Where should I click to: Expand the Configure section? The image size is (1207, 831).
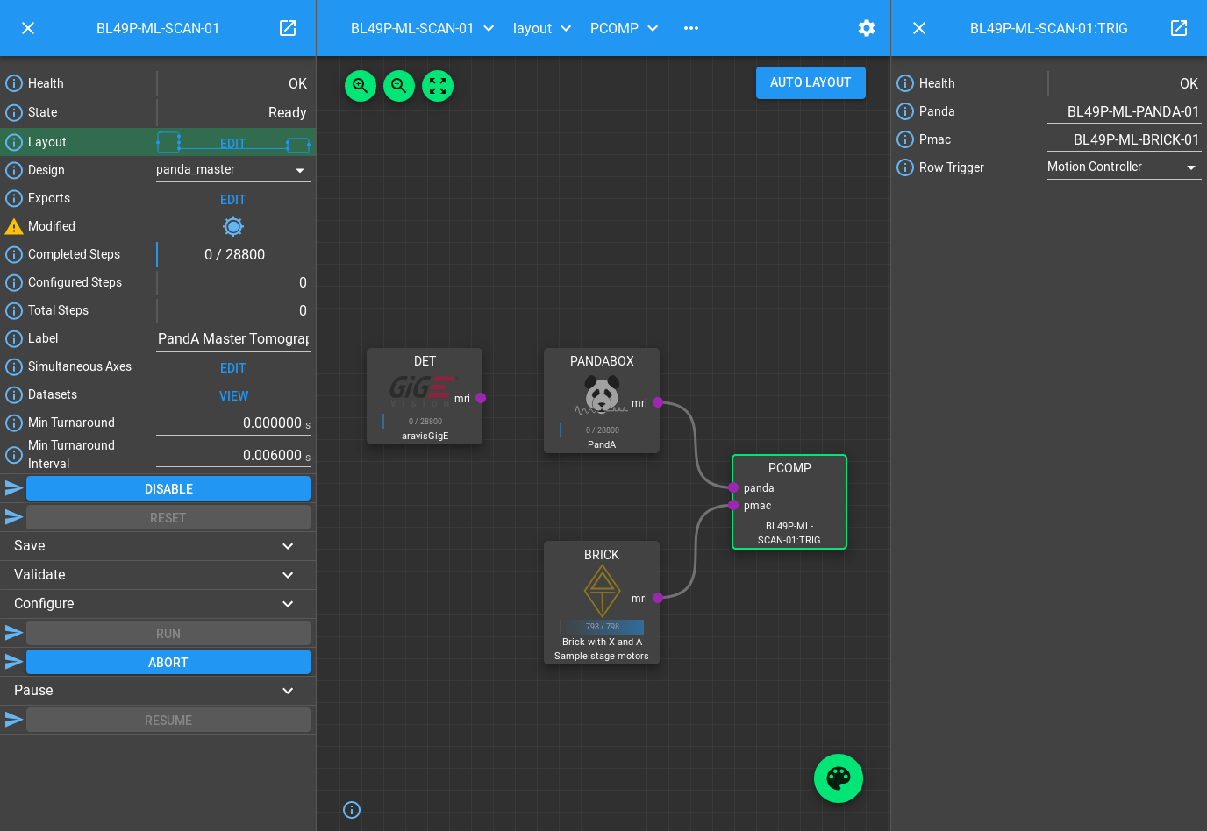pyautogui.click(x=158, y=604)
